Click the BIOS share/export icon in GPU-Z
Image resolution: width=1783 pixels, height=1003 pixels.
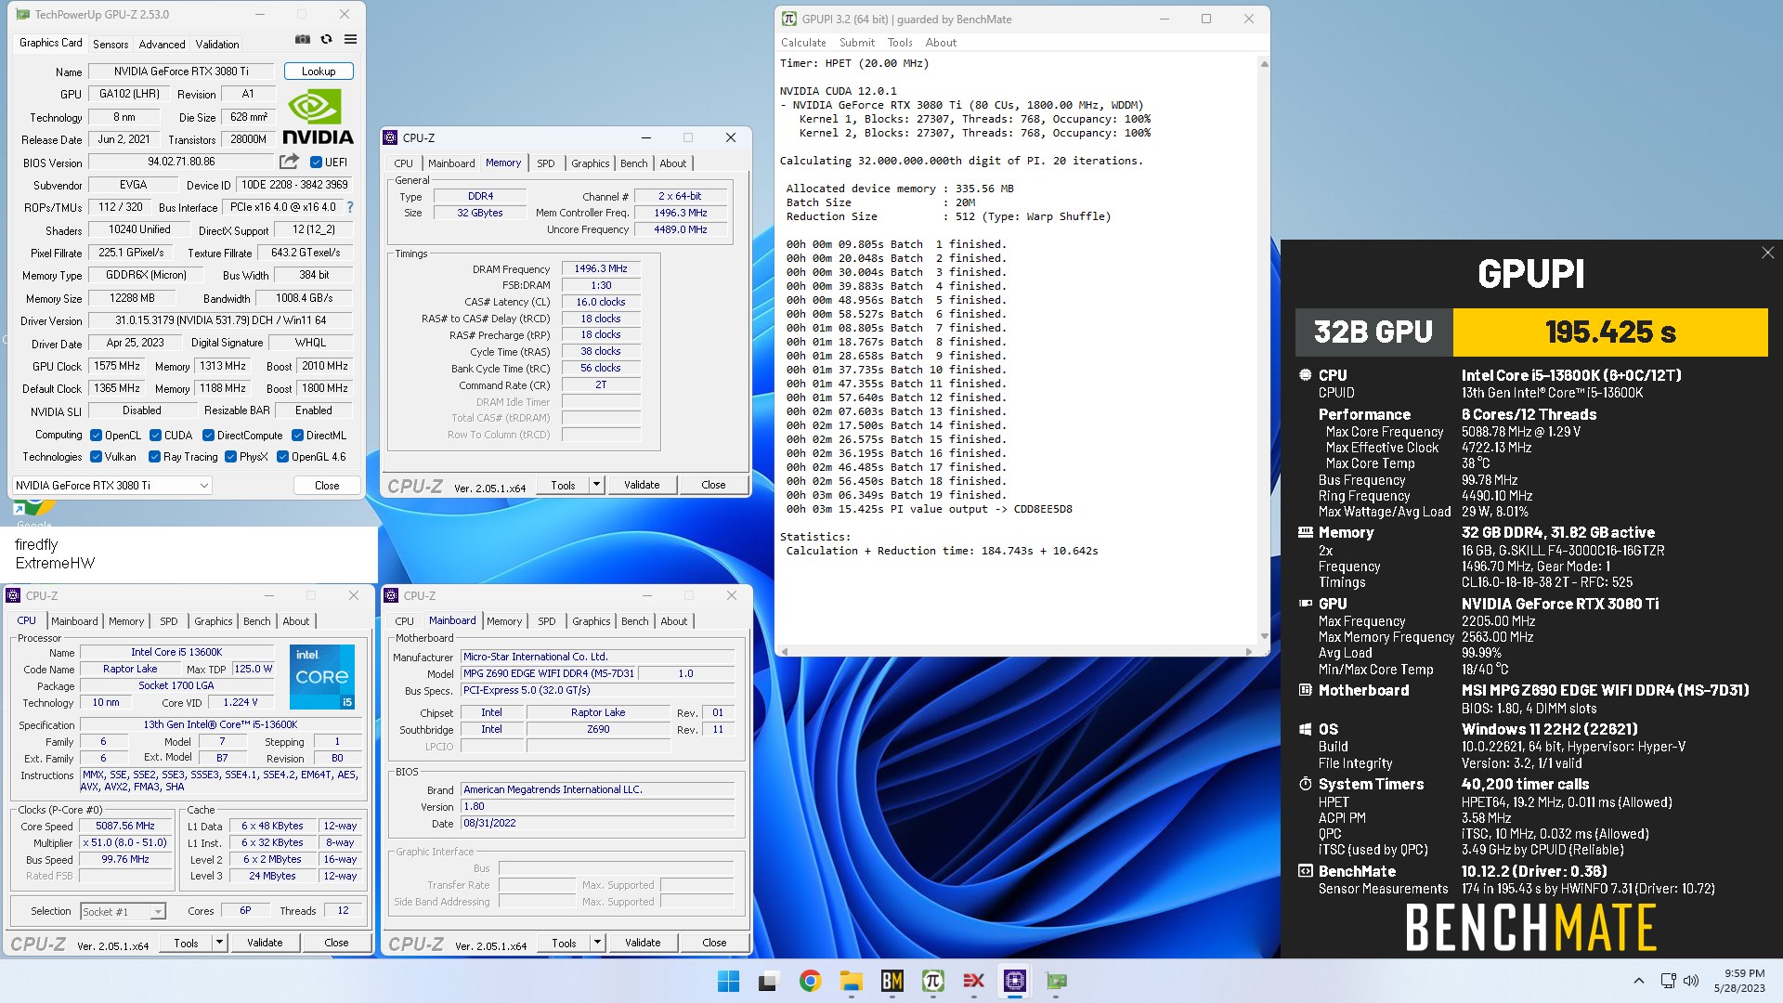pos(290,162)
